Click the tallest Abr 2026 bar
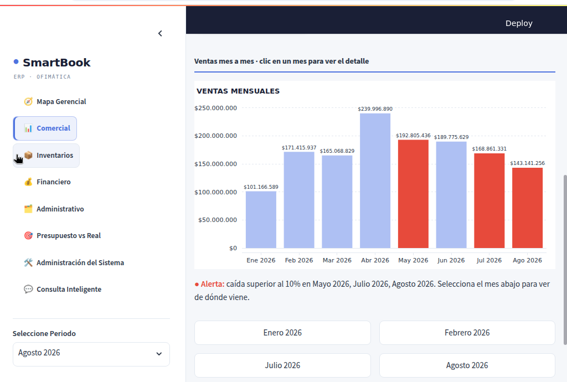Image resolution: width=567 pixels, height=382 pixels. (375, 180)
